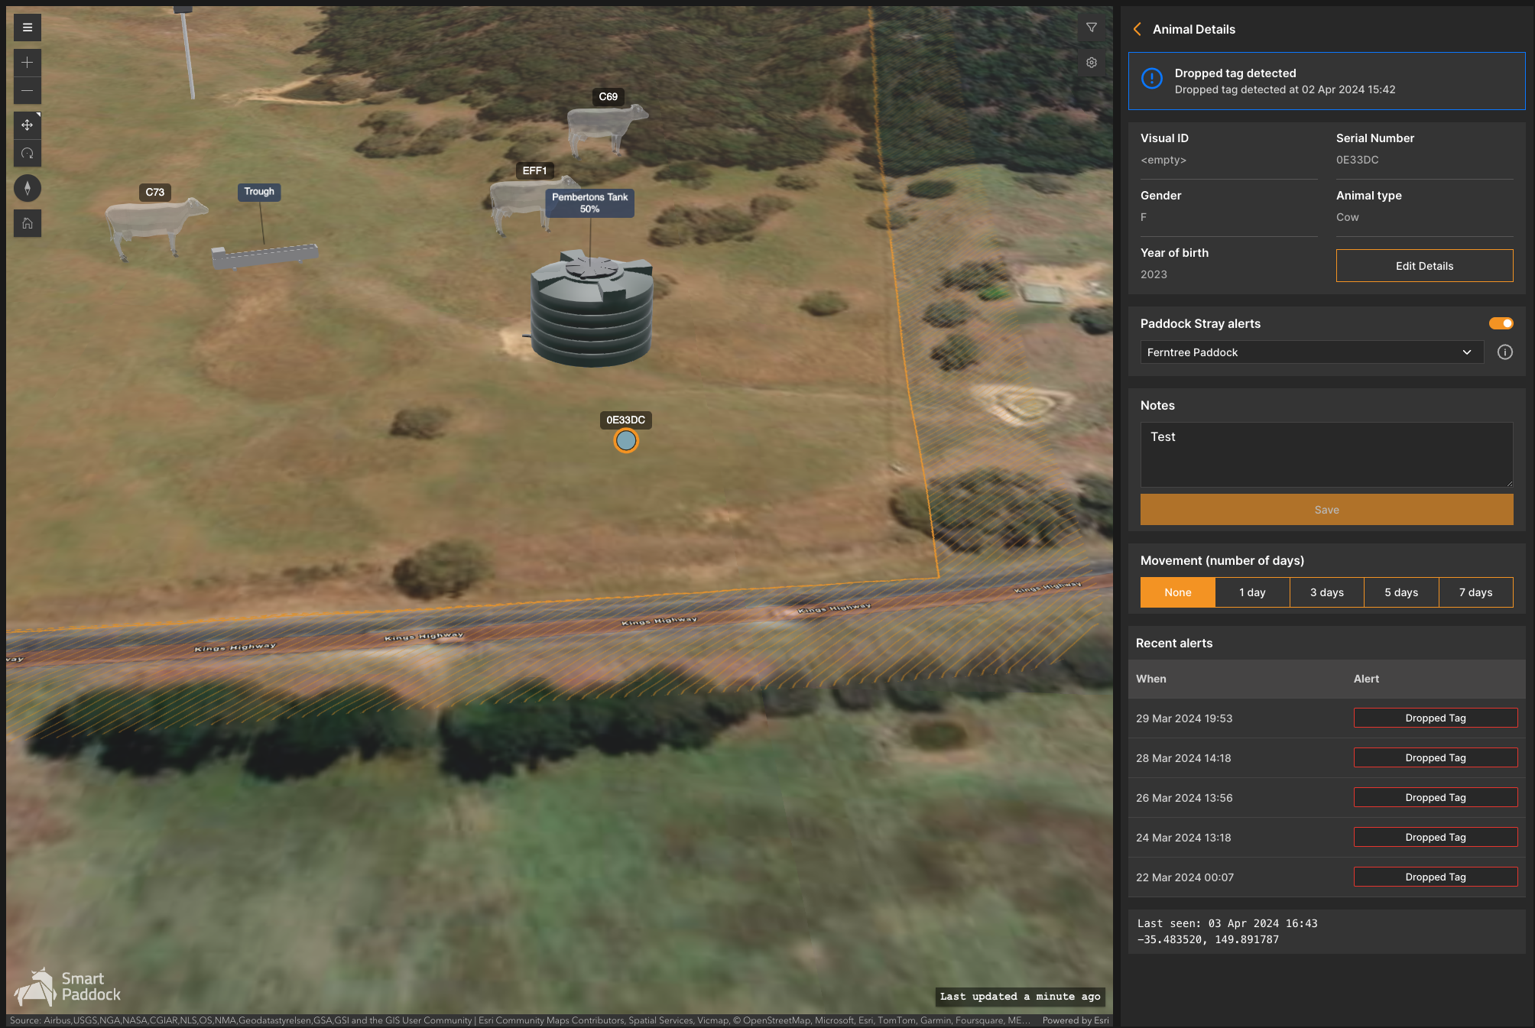The height and width of the screenshot is (1028, 1535).
Task: Click the home view icon
Action: pos(28,223)
